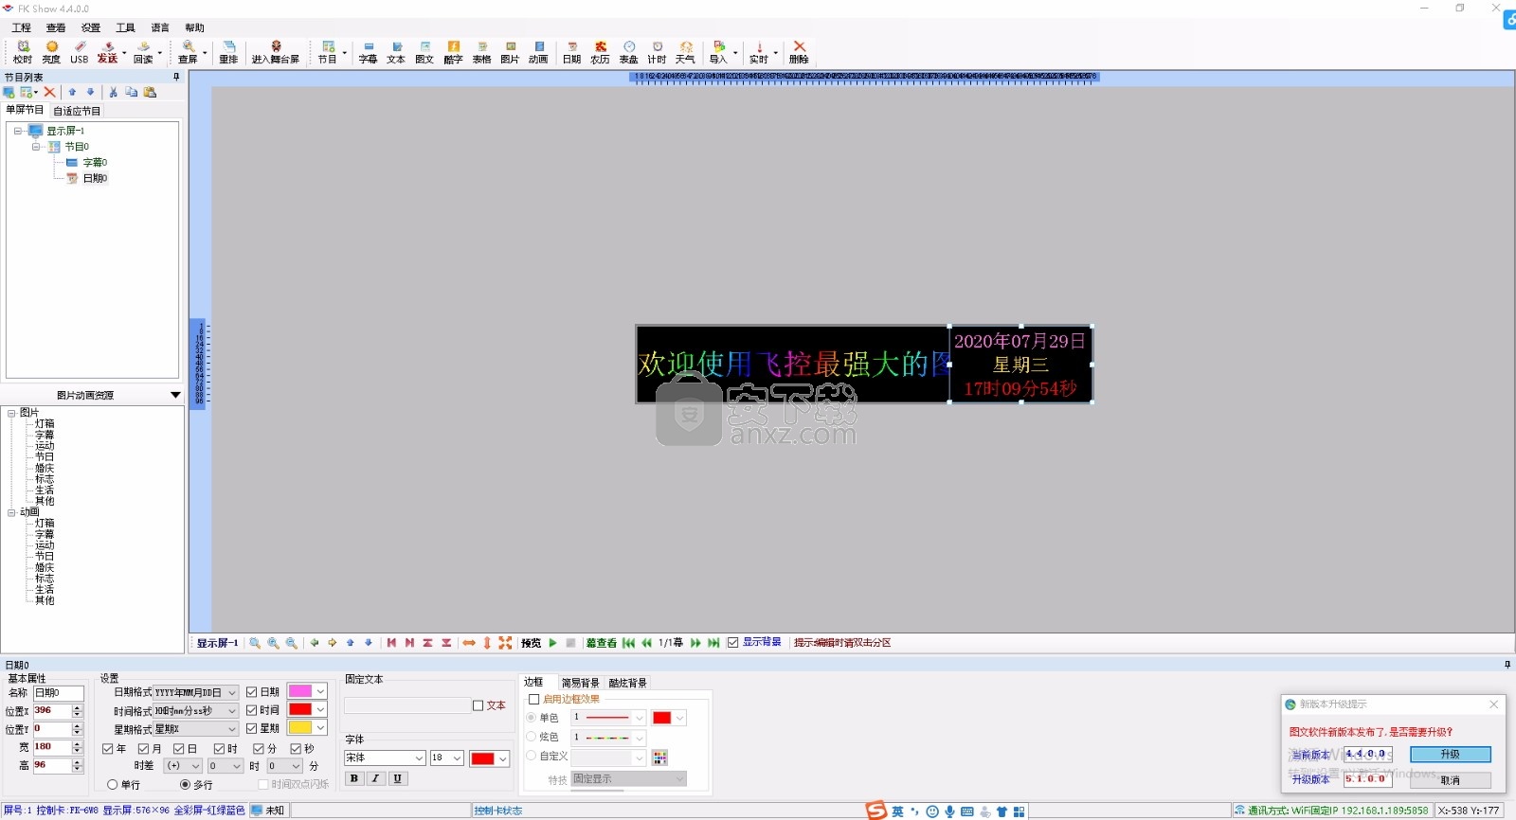1516x820 pixels.
Task: Open the 工程 project menu
Action: tap(22, 27)
